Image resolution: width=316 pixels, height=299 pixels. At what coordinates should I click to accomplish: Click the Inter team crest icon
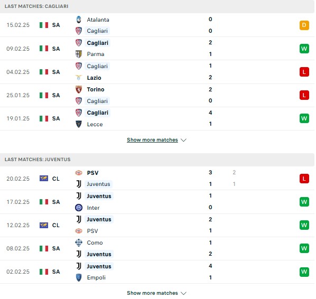pos(79,208)
